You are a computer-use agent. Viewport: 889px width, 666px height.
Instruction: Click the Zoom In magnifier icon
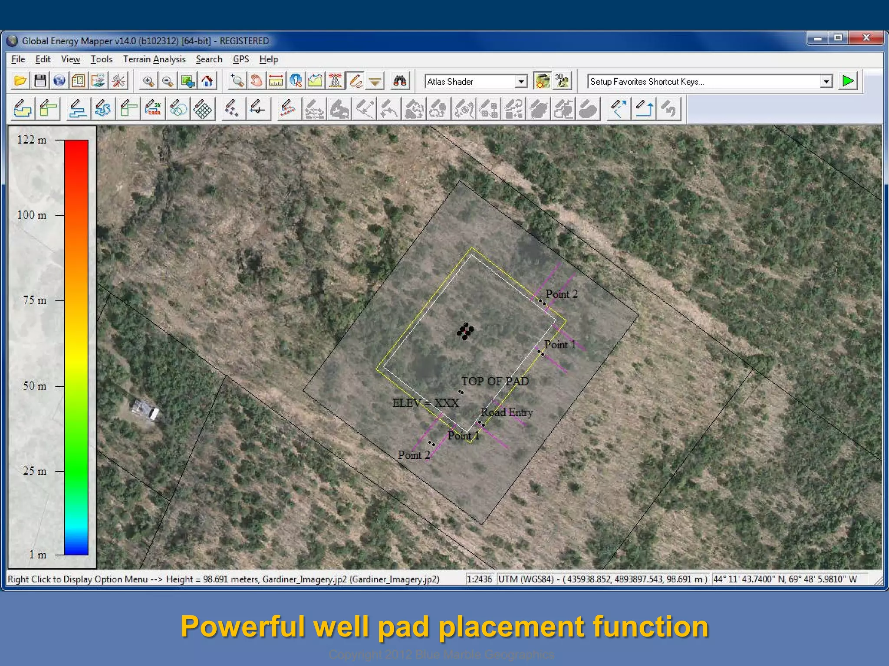(148, 81)
